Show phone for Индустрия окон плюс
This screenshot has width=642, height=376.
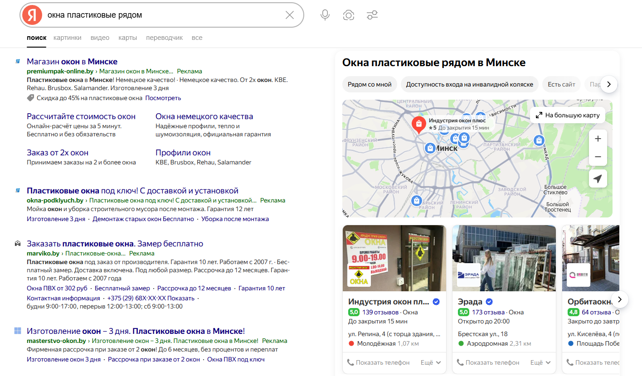point(378,362)
